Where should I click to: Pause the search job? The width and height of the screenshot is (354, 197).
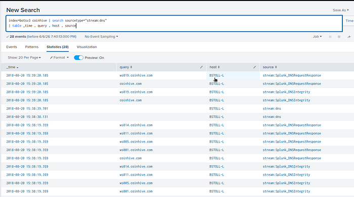pos(330,37)
